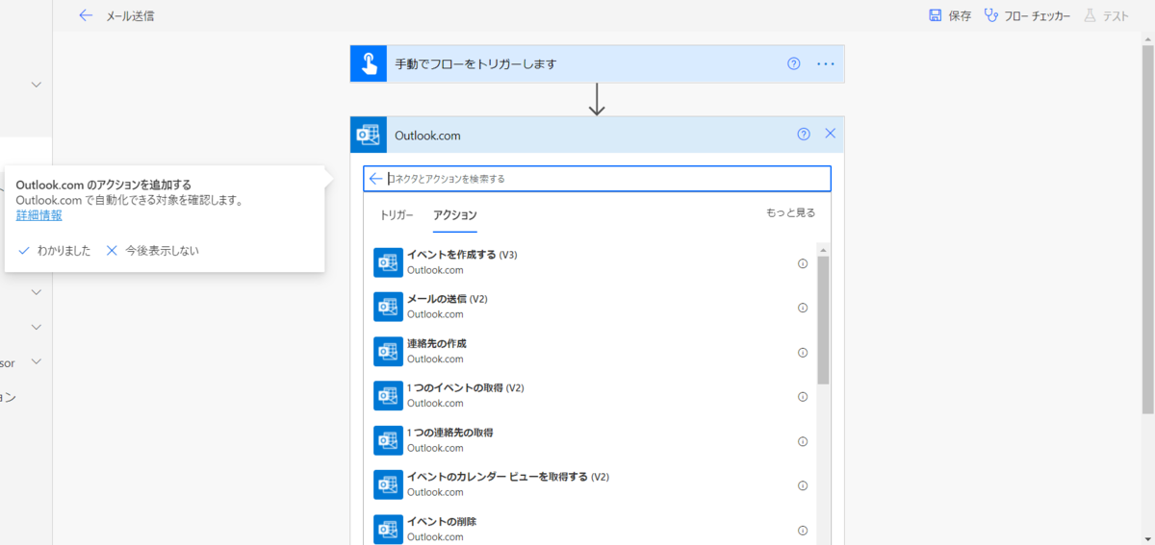Click Outlook icon beside イベントの削除
Viewport: 1155px width, 545px height.
tap(388, 530)
